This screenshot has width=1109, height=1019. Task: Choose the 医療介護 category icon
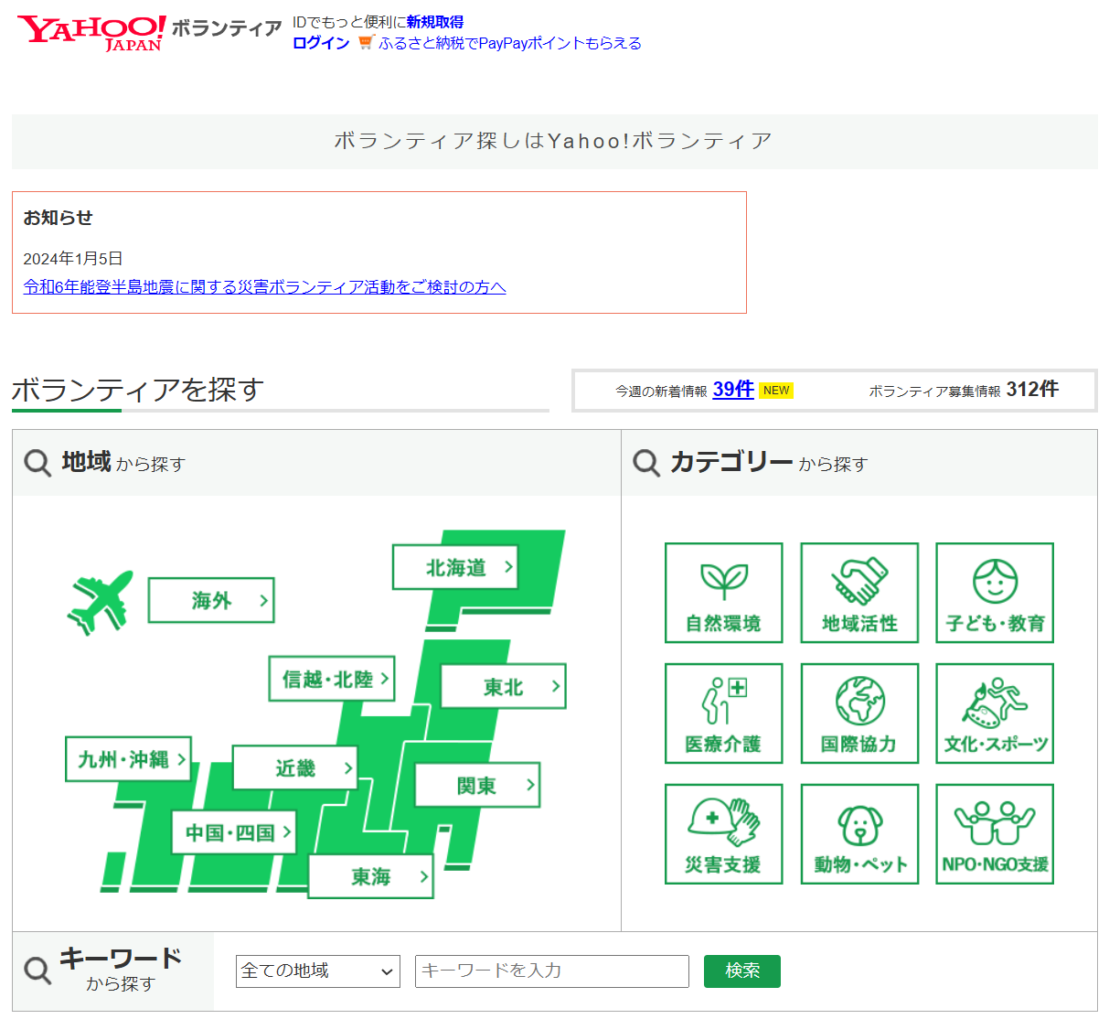723,713
